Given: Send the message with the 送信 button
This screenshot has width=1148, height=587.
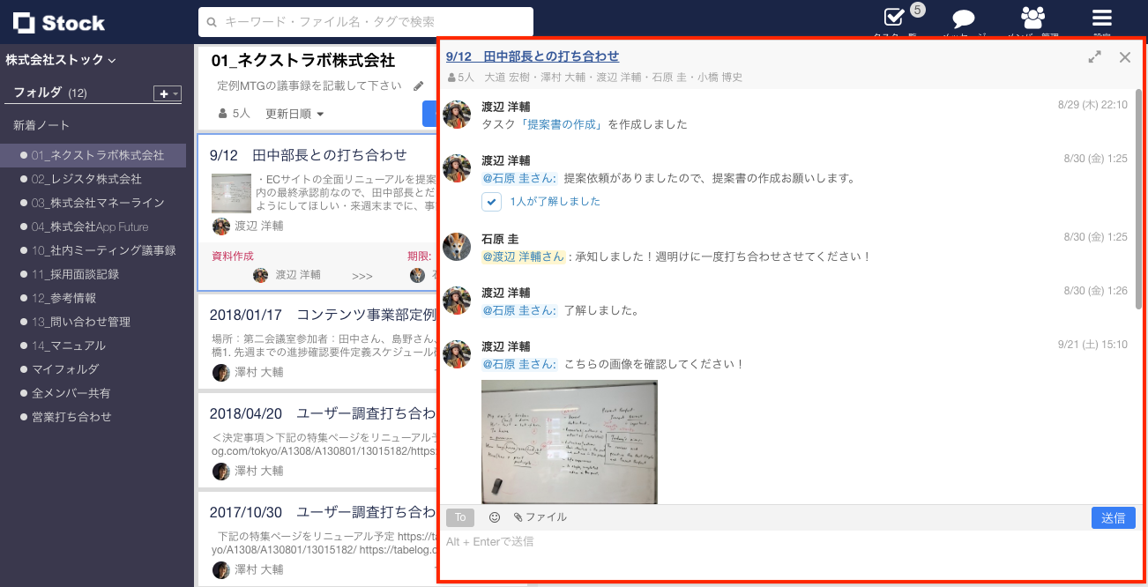Looking at the screenshot, I should tap(1113, 517).
